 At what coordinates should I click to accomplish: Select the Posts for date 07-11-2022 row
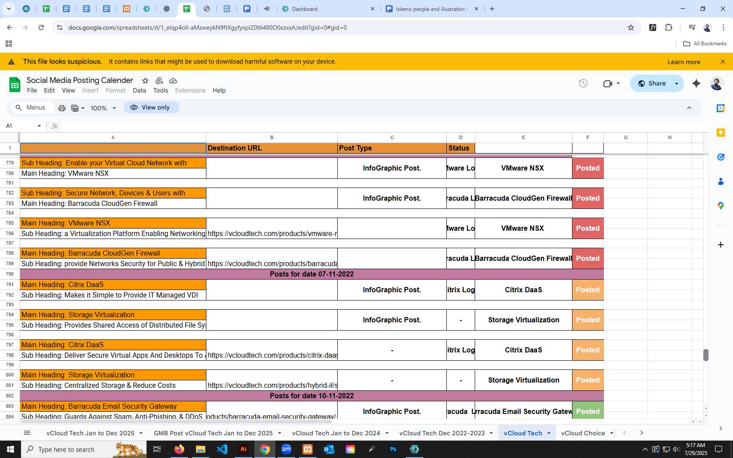coord(312,274)
